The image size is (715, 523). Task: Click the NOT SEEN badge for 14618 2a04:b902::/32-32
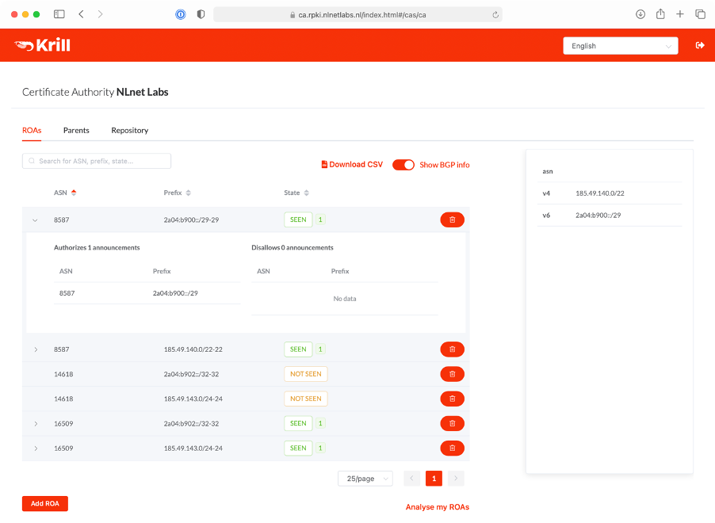305,374
